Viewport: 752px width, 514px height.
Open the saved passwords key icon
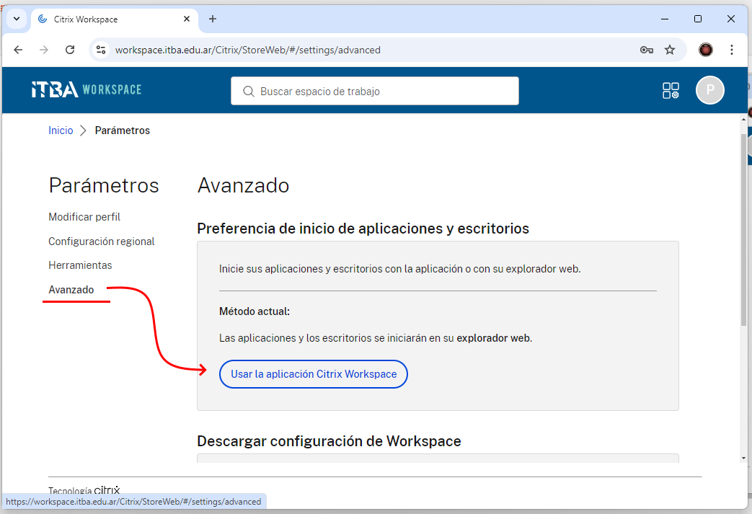click(x=646, y=50)
